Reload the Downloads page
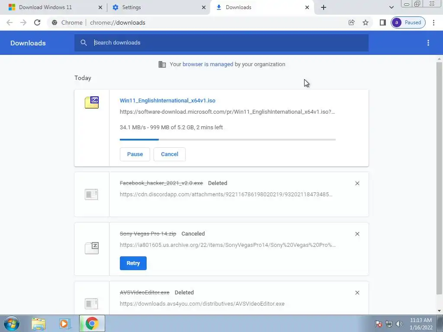This screenshot has height=332, width=443. tap(37, 22)
